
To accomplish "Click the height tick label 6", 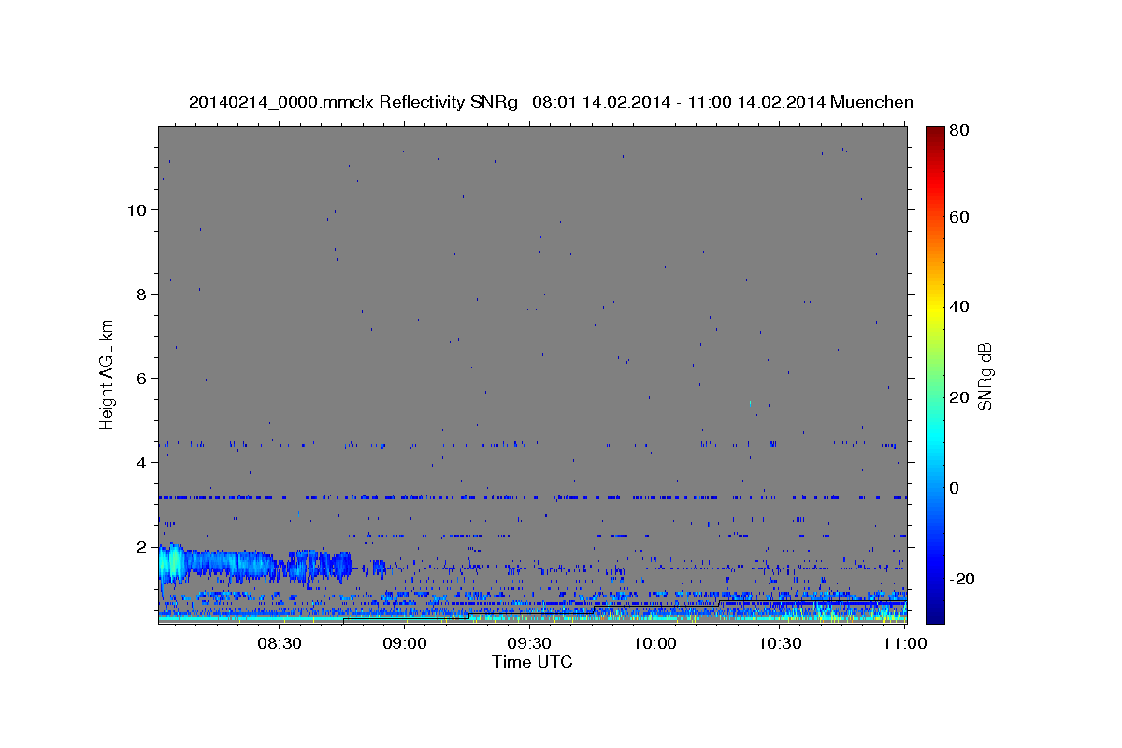I will pyautogui.click(x=142, y=378).
